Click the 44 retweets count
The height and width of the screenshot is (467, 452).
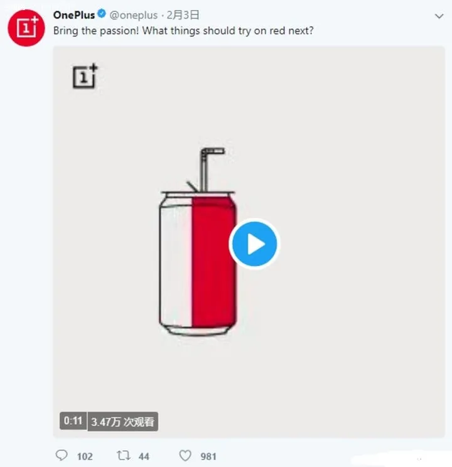click(144, 456)
